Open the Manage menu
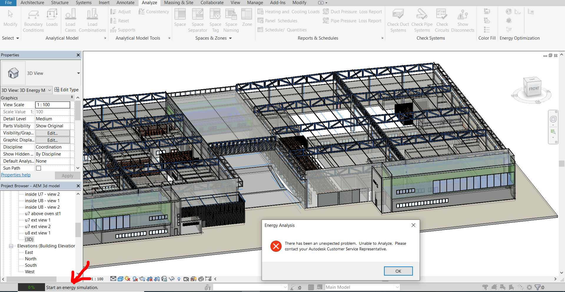 coord(255,3)
